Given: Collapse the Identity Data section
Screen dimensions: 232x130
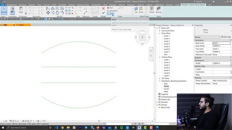Looking at the screenshot, I should (231, 66).
